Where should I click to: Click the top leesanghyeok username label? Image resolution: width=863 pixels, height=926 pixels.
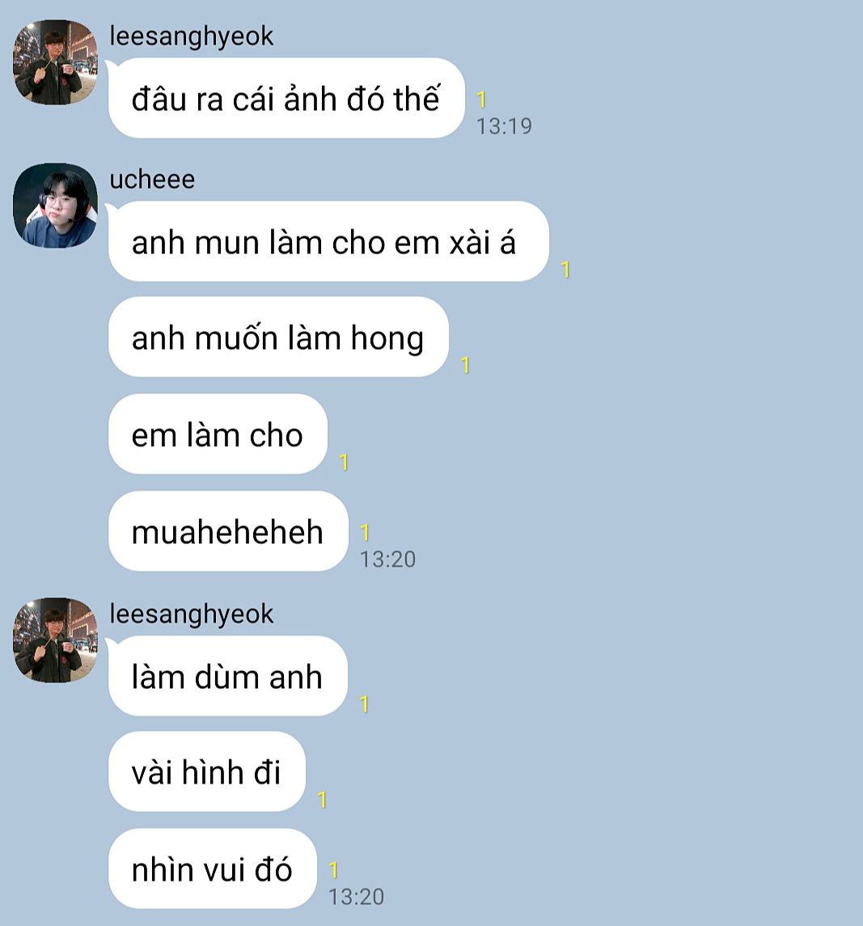(x=192, y=36)
